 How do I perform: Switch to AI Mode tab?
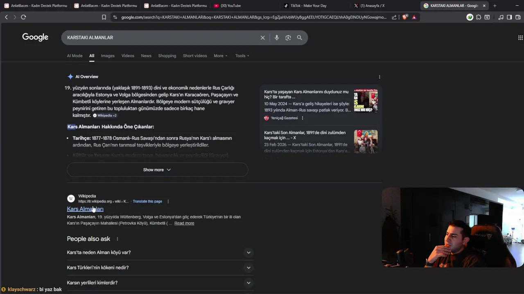(x=75, y=56)
